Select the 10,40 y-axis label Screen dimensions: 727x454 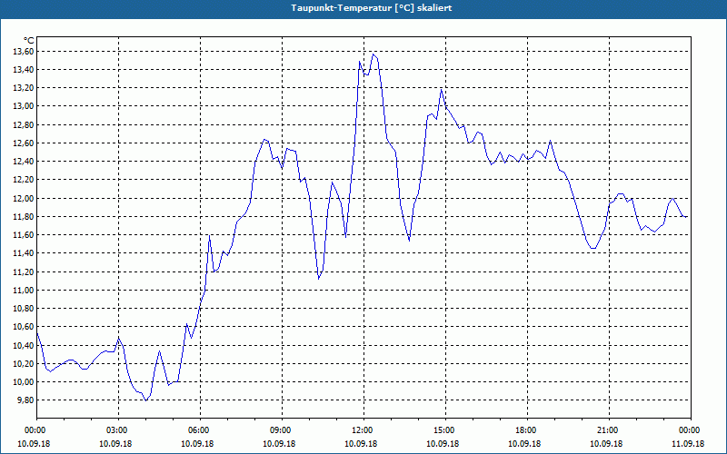(x=24, y=346)
